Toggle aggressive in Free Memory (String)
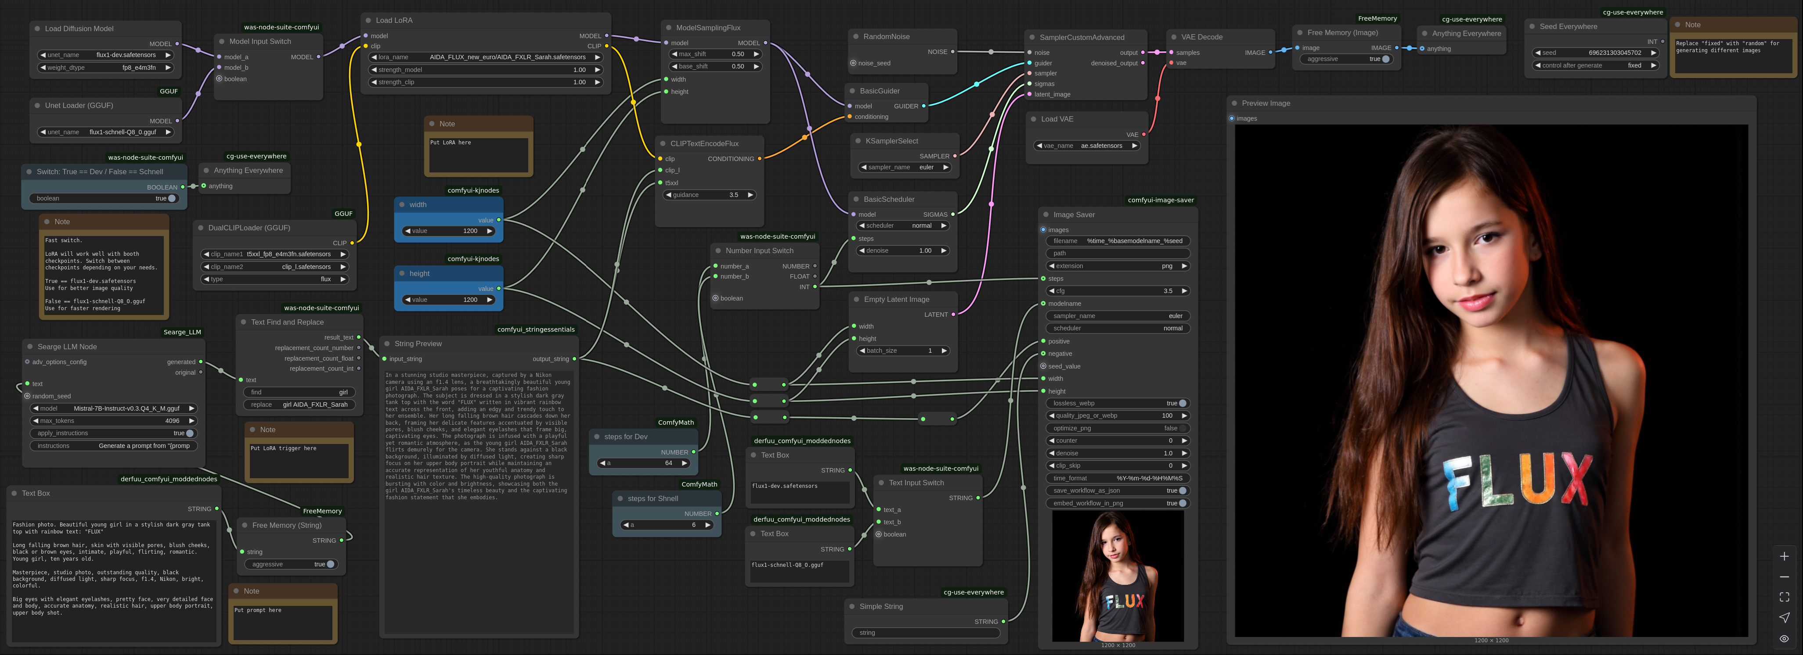 tap(291, 564)
